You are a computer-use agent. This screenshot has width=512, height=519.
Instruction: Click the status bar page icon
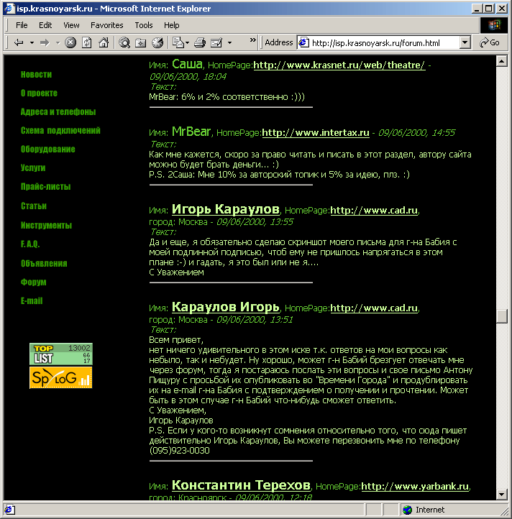[9, 510]
